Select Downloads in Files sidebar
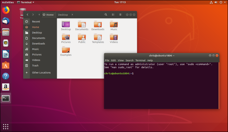The width and height of the screenshot is (228, 132). pyautogui.click(x=40, y=43)
